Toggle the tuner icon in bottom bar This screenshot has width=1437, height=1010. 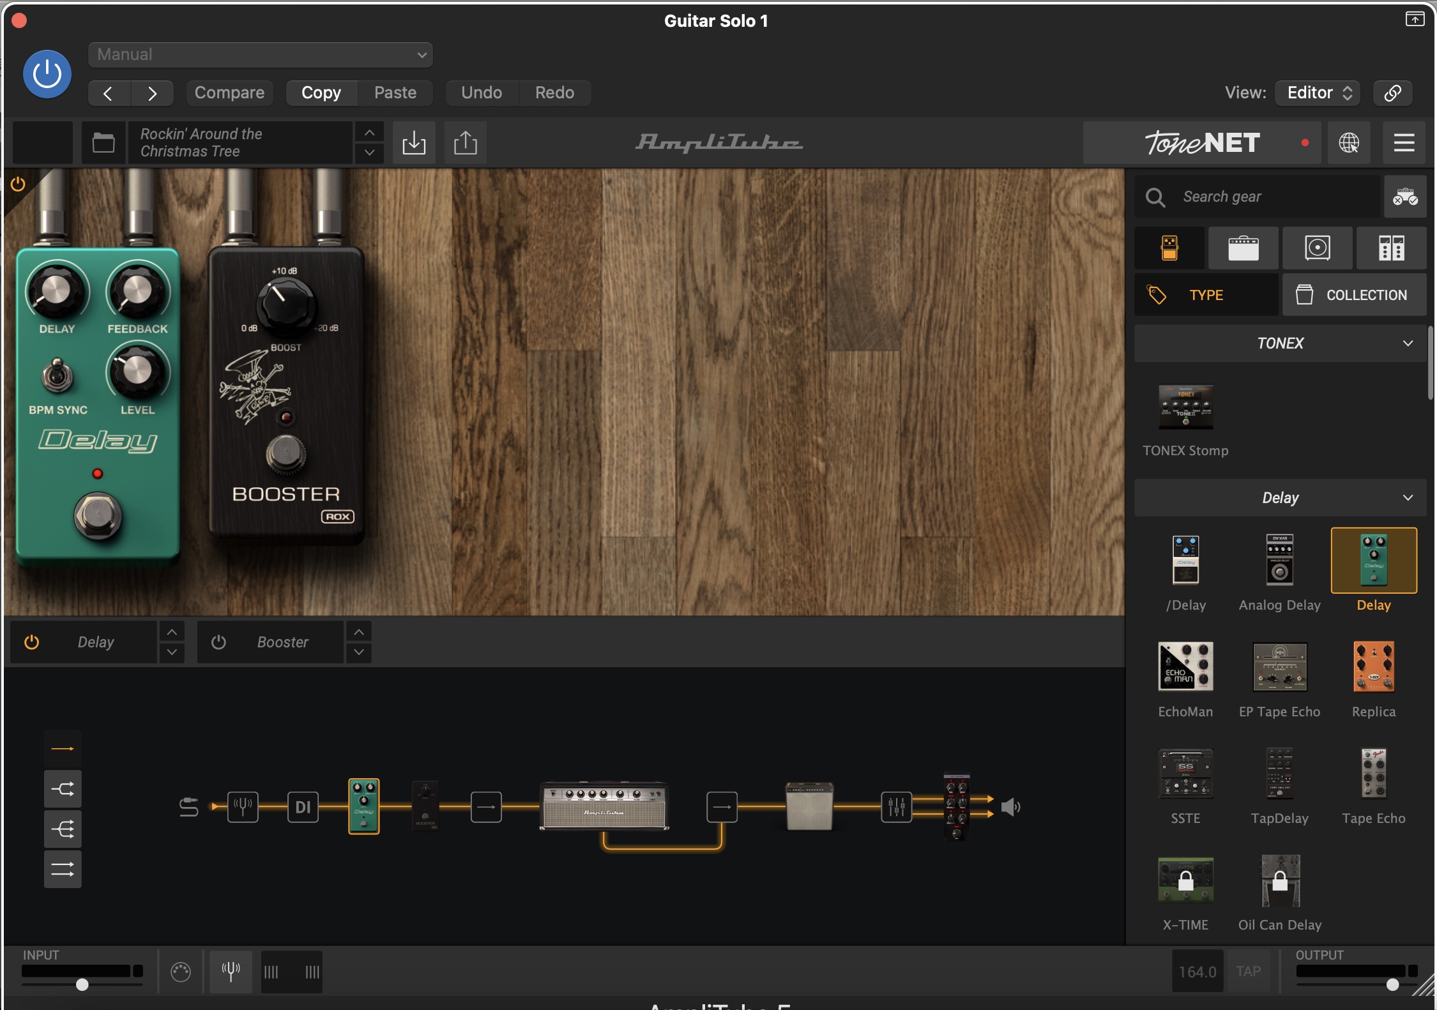(x=231, y=972)
